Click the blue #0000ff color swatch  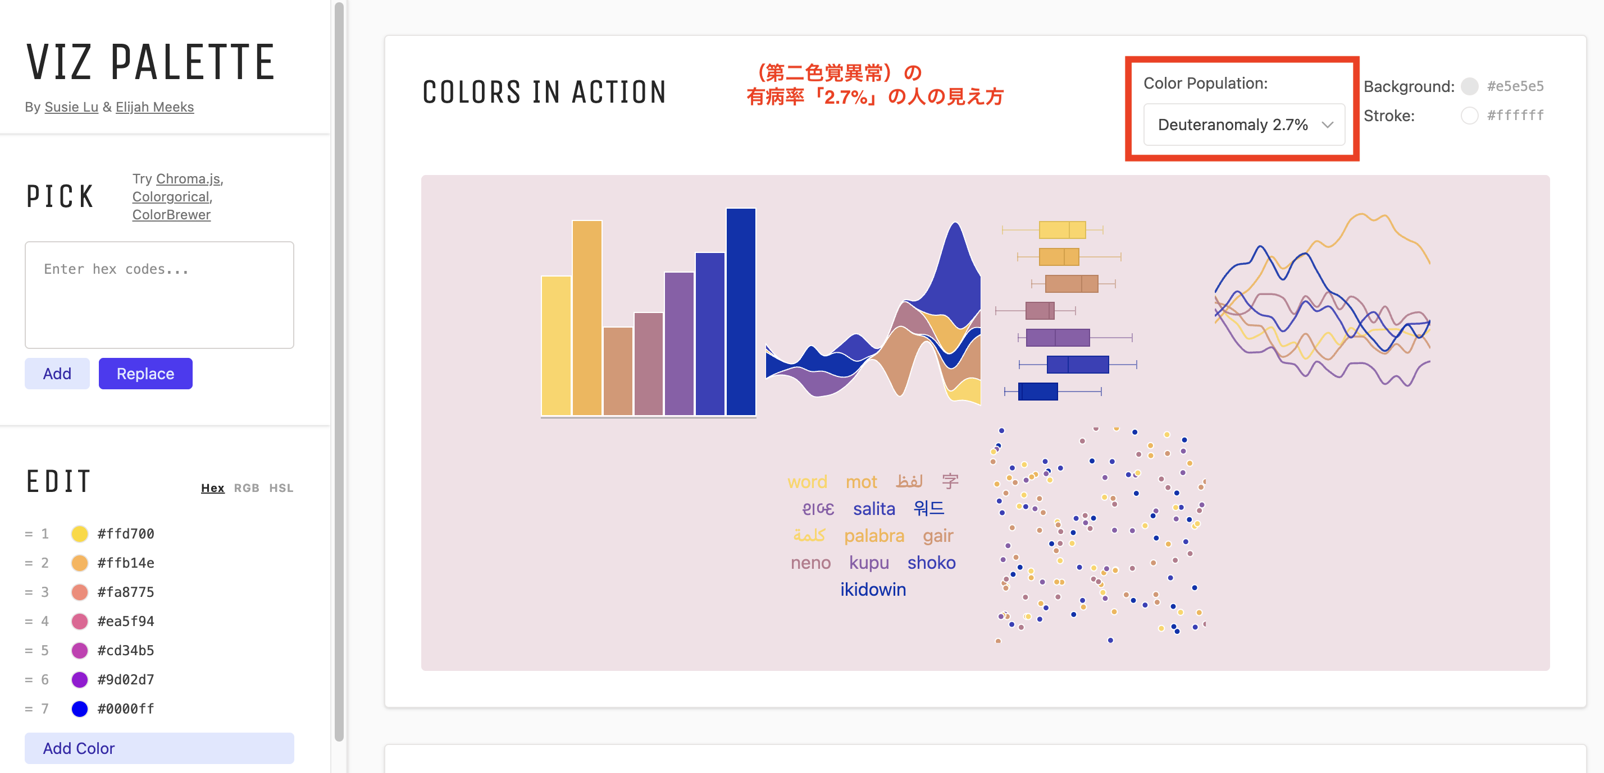(x=80, y=709)
